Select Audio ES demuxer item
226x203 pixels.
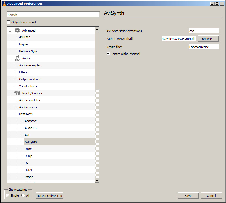31,128
